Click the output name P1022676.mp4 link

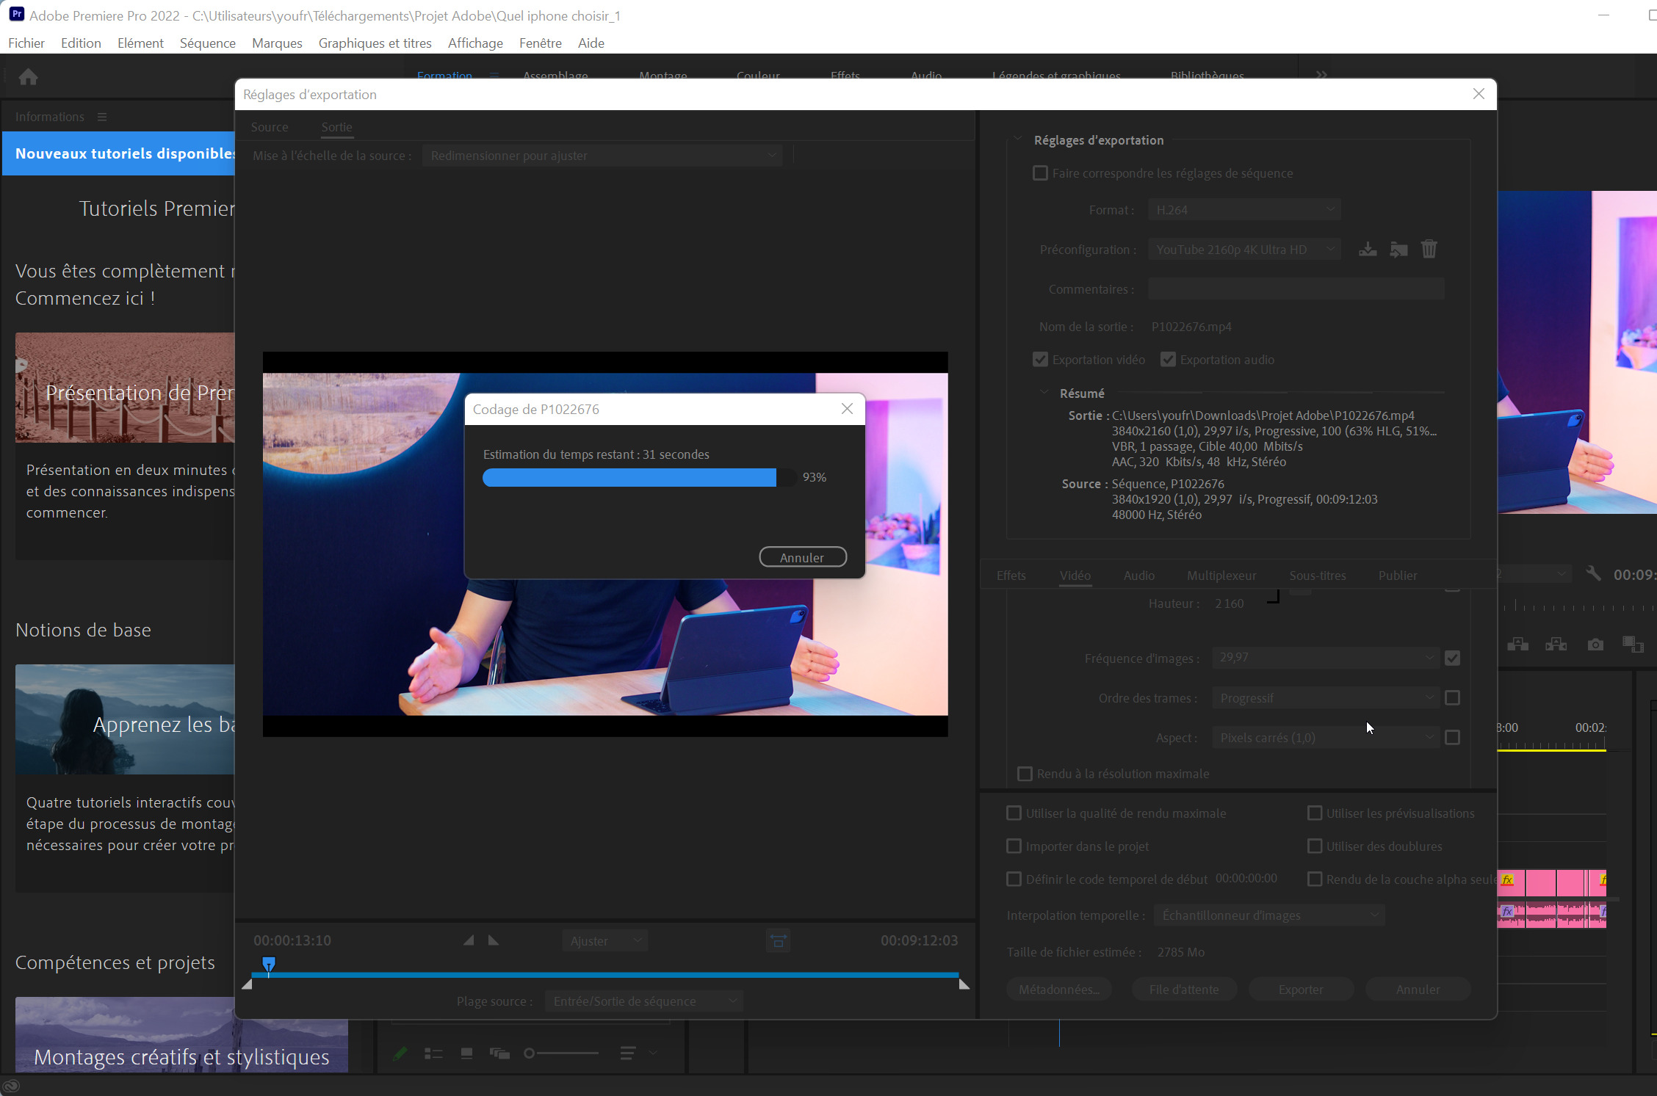coord(1191,327)
